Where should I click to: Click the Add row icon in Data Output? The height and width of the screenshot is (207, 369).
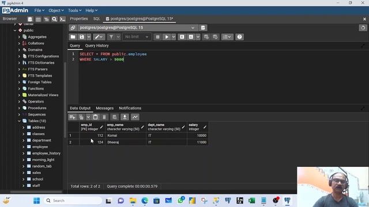pyautogui.click(x=72, y=117)
